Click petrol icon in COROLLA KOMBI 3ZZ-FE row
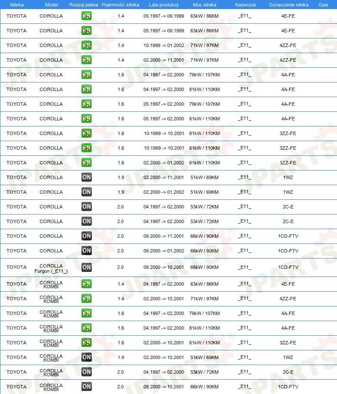Image resolution: width=337 pixels, height=394 pixels. point(86,343)
